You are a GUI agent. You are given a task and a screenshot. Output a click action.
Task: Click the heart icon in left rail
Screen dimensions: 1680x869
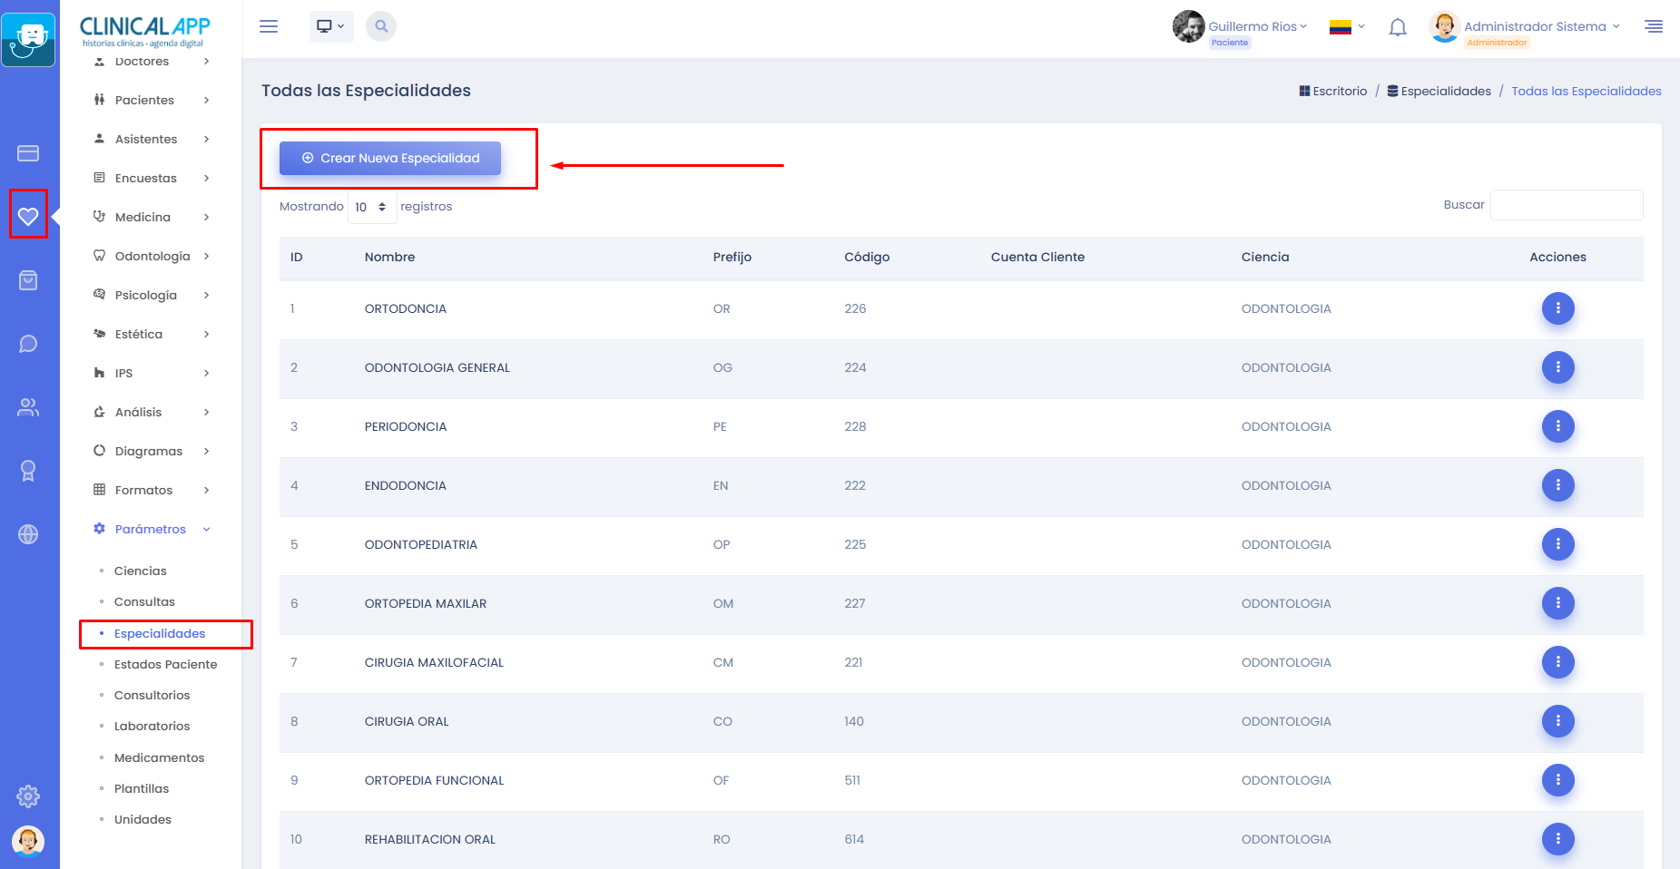click(28, 216)
